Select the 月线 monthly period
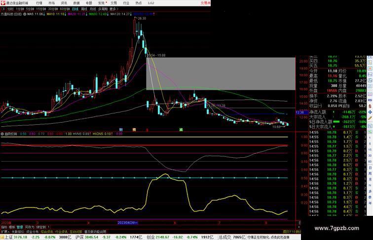Image resolution: width=373 pixels, height=240 pixels. 93,9
